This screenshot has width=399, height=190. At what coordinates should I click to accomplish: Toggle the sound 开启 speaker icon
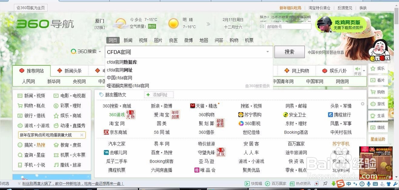(358, 69)
